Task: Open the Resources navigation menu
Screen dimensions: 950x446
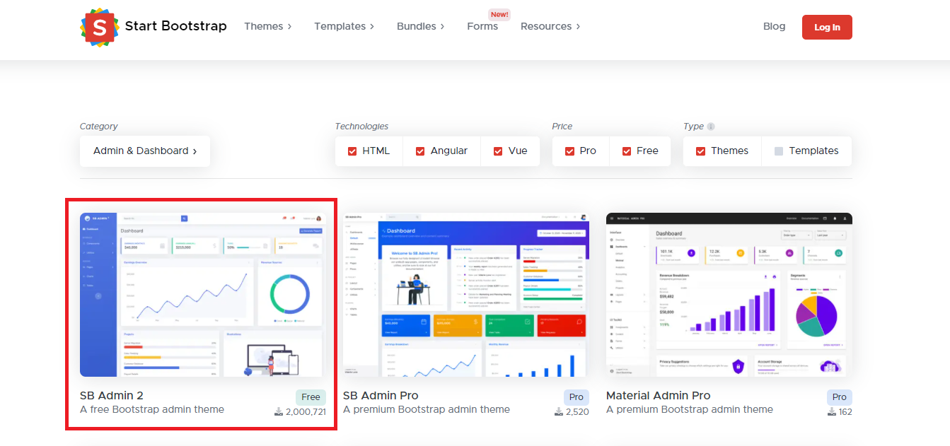Action: coord(550,26)
